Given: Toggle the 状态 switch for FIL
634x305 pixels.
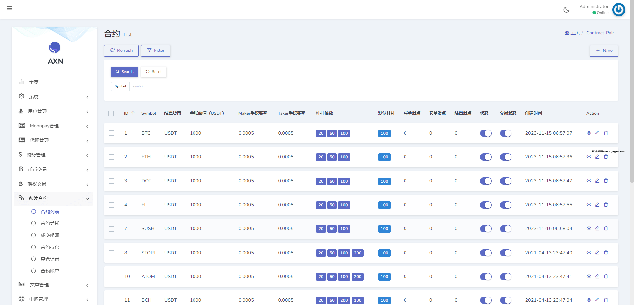Looking at the screenshot, I should pos(485,205).
